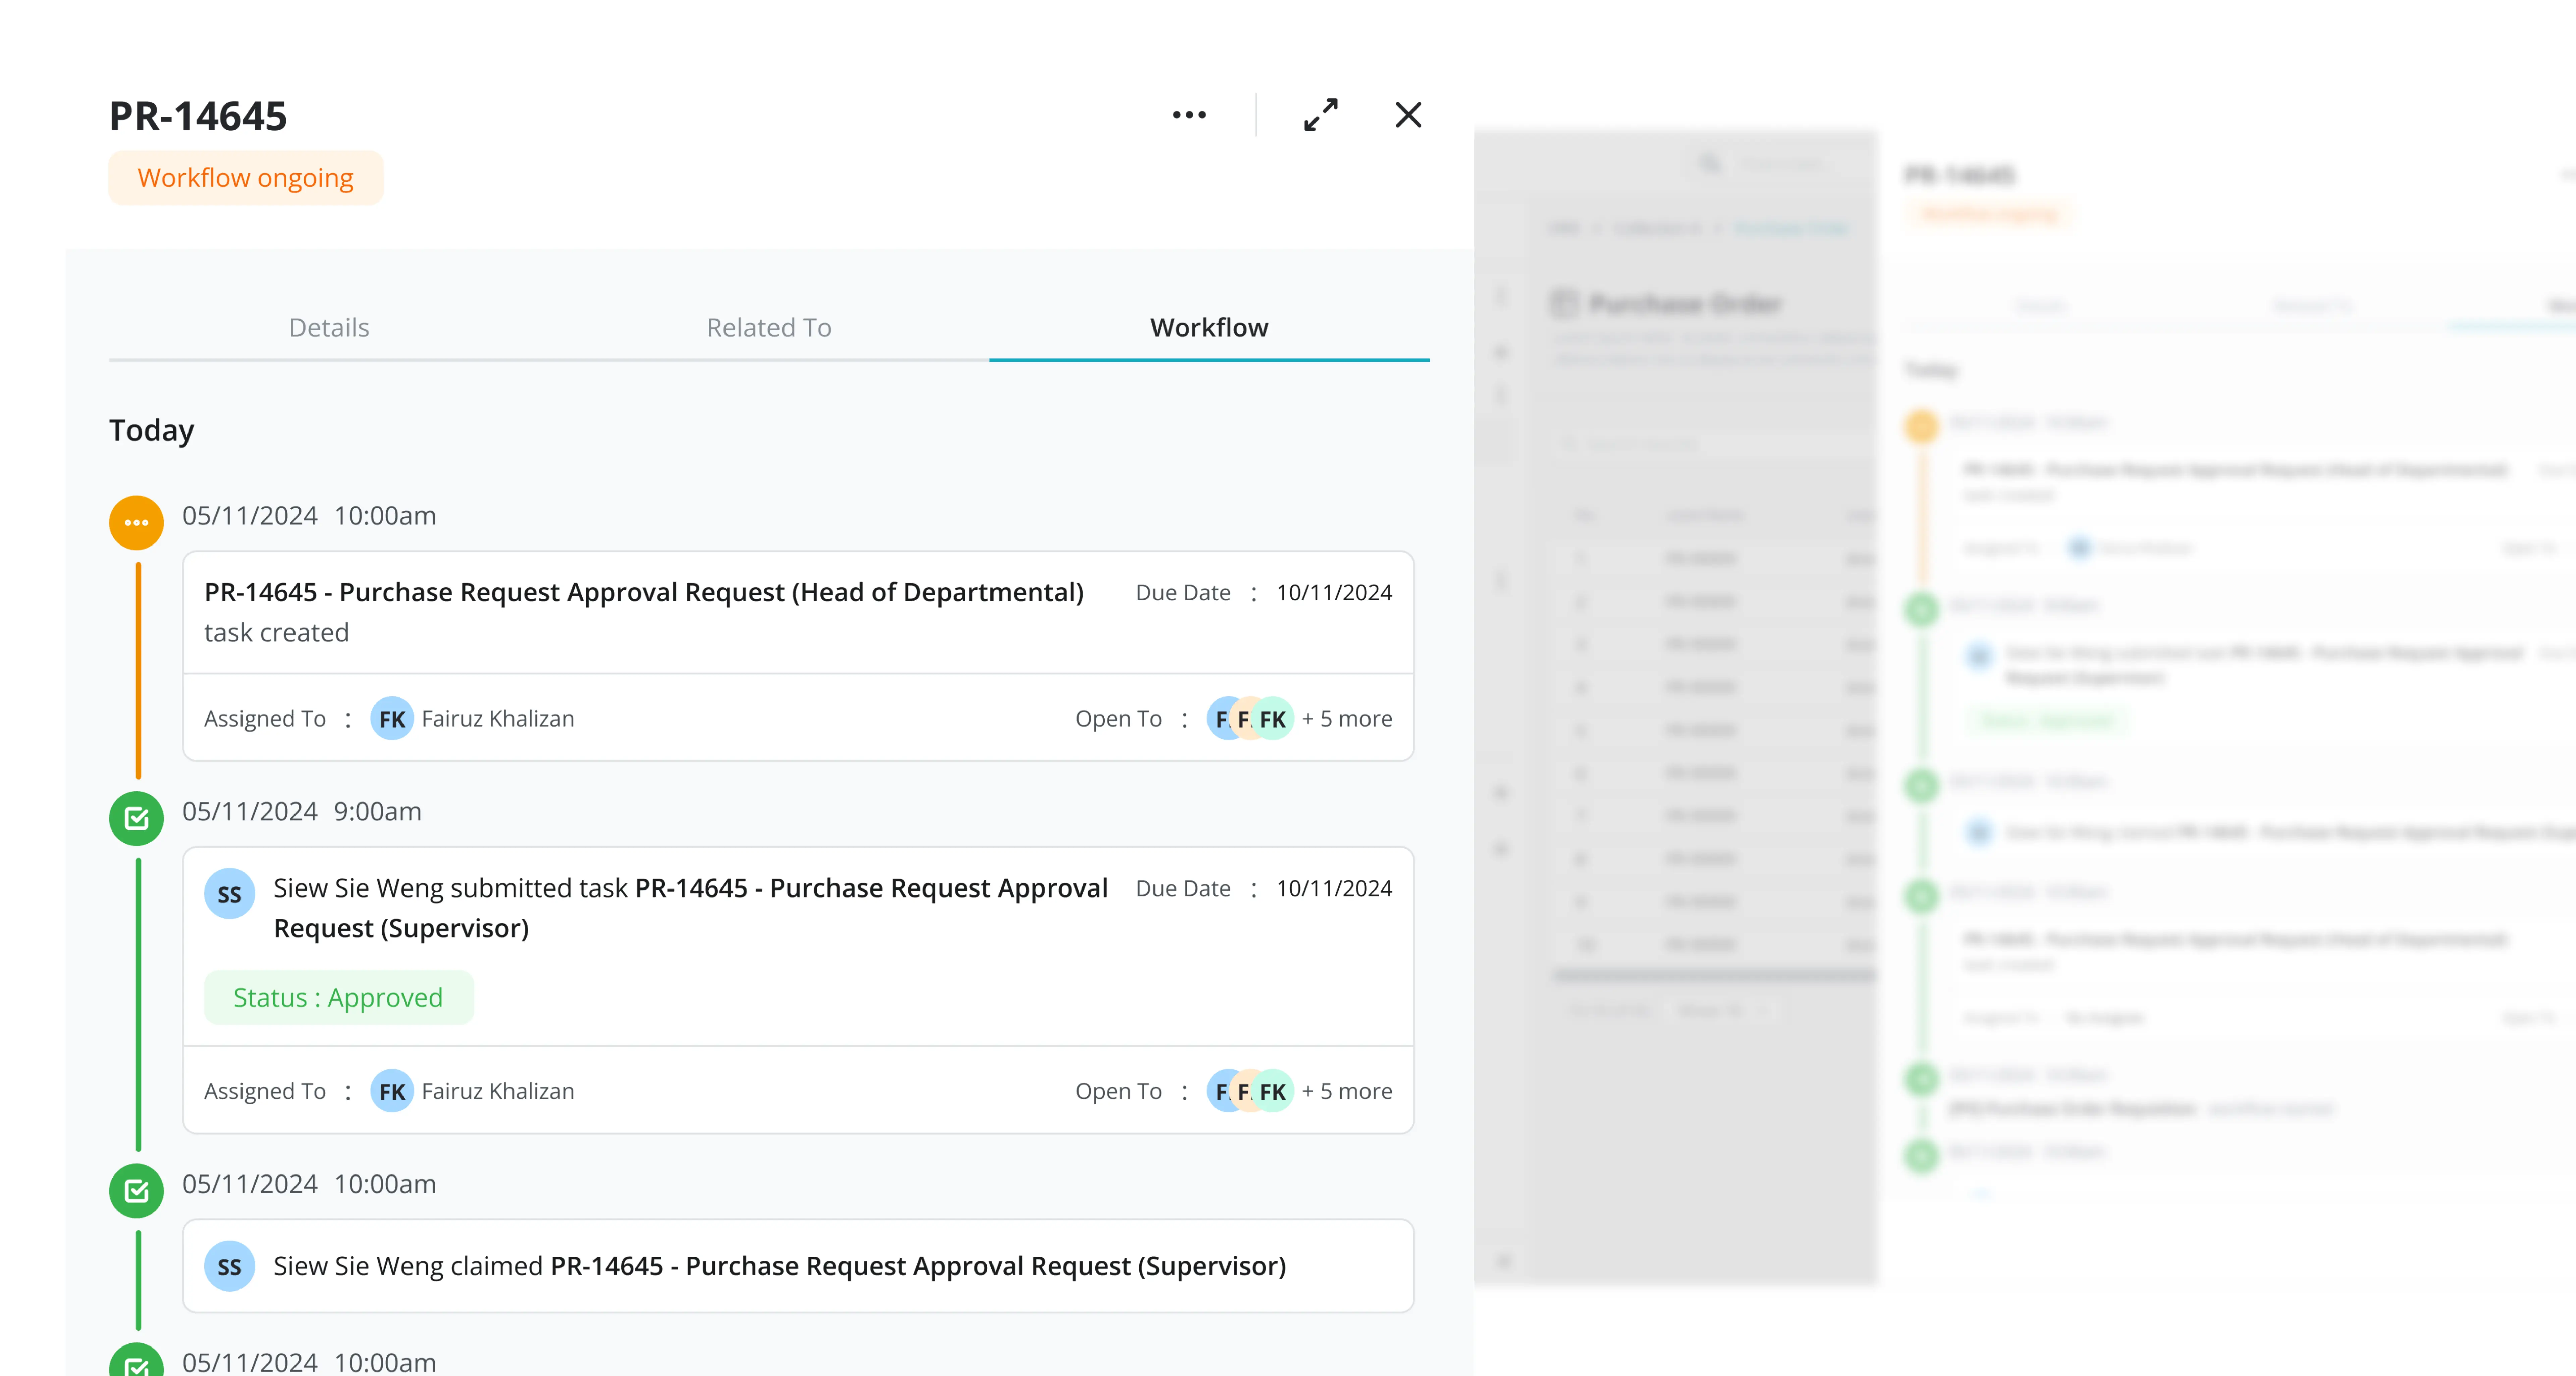The width and height of the screenshot is (2576, 1376).
Task: Close the PR-14645 panel
Action: tap(1408, 115)
